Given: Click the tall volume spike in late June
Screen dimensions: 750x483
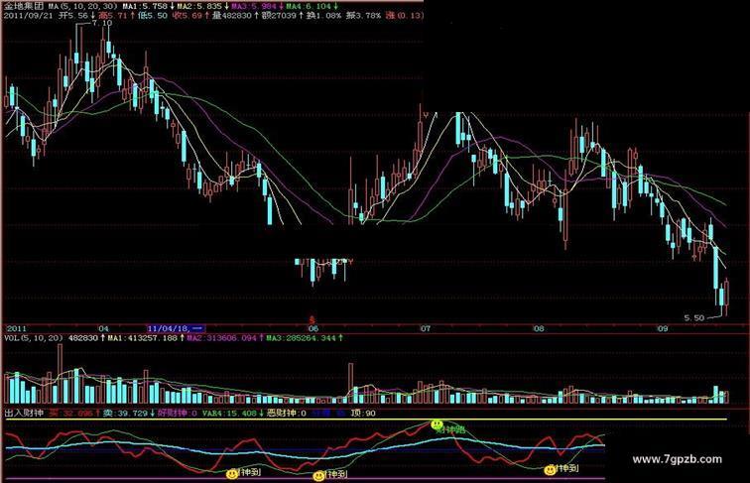Looking at the screenshot, I should tap(350, 383).
